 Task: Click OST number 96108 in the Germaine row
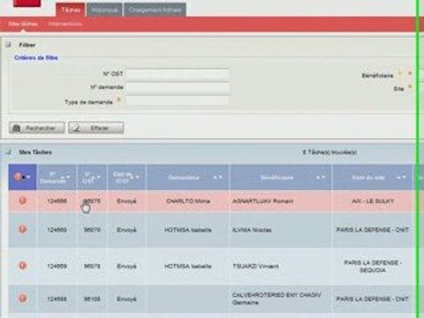92,299
